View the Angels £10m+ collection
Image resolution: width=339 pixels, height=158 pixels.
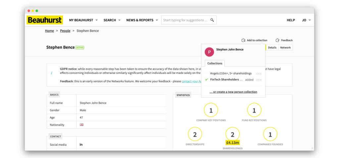tap(259, 73)
